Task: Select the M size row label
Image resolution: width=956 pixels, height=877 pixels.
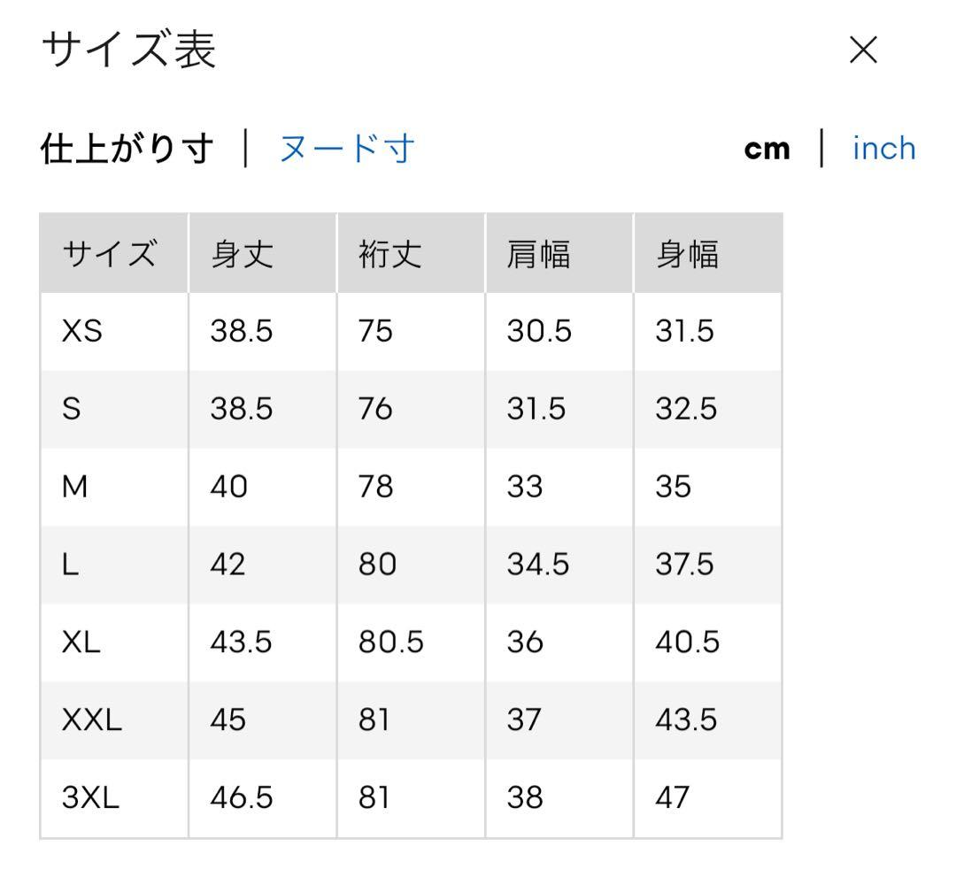Action: click(x=75, y=487)
